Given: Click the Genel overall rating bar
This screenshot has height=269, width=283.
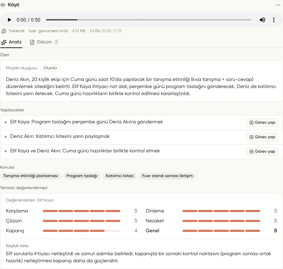Looking at the screenshot, I should point(221,231).
